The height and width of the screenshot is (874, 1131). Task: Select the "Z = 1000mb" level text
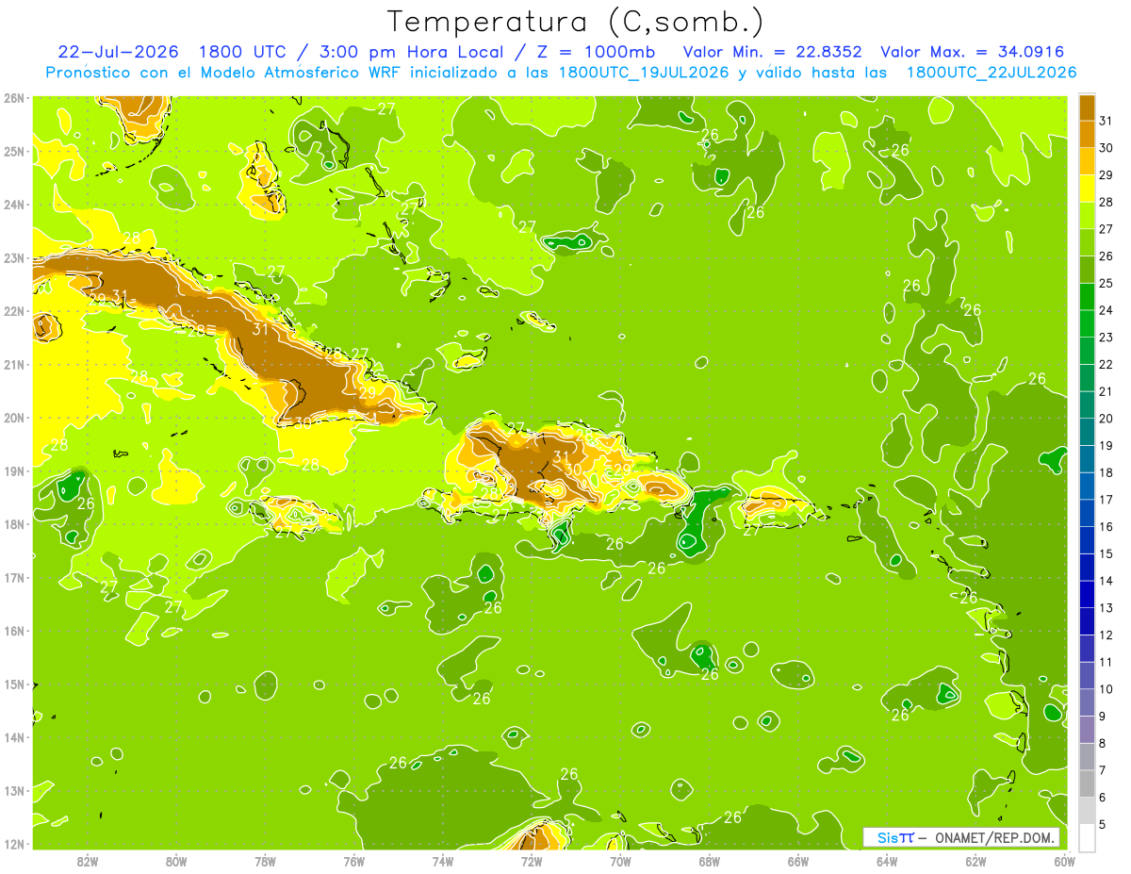point(597,52)
